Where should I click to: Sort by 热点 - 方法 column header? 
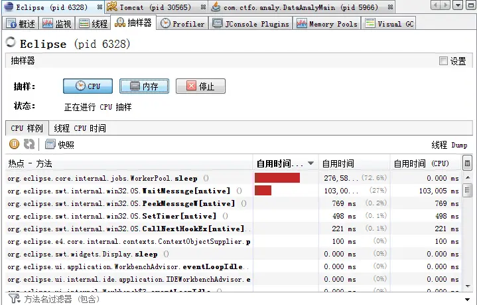[x=129, y=163]
